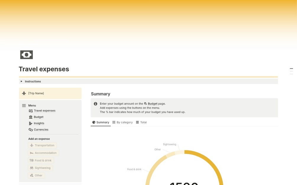Add a Sightseeing expense
297x185 pixels.
pyautogui.click(x=40, y=168)
